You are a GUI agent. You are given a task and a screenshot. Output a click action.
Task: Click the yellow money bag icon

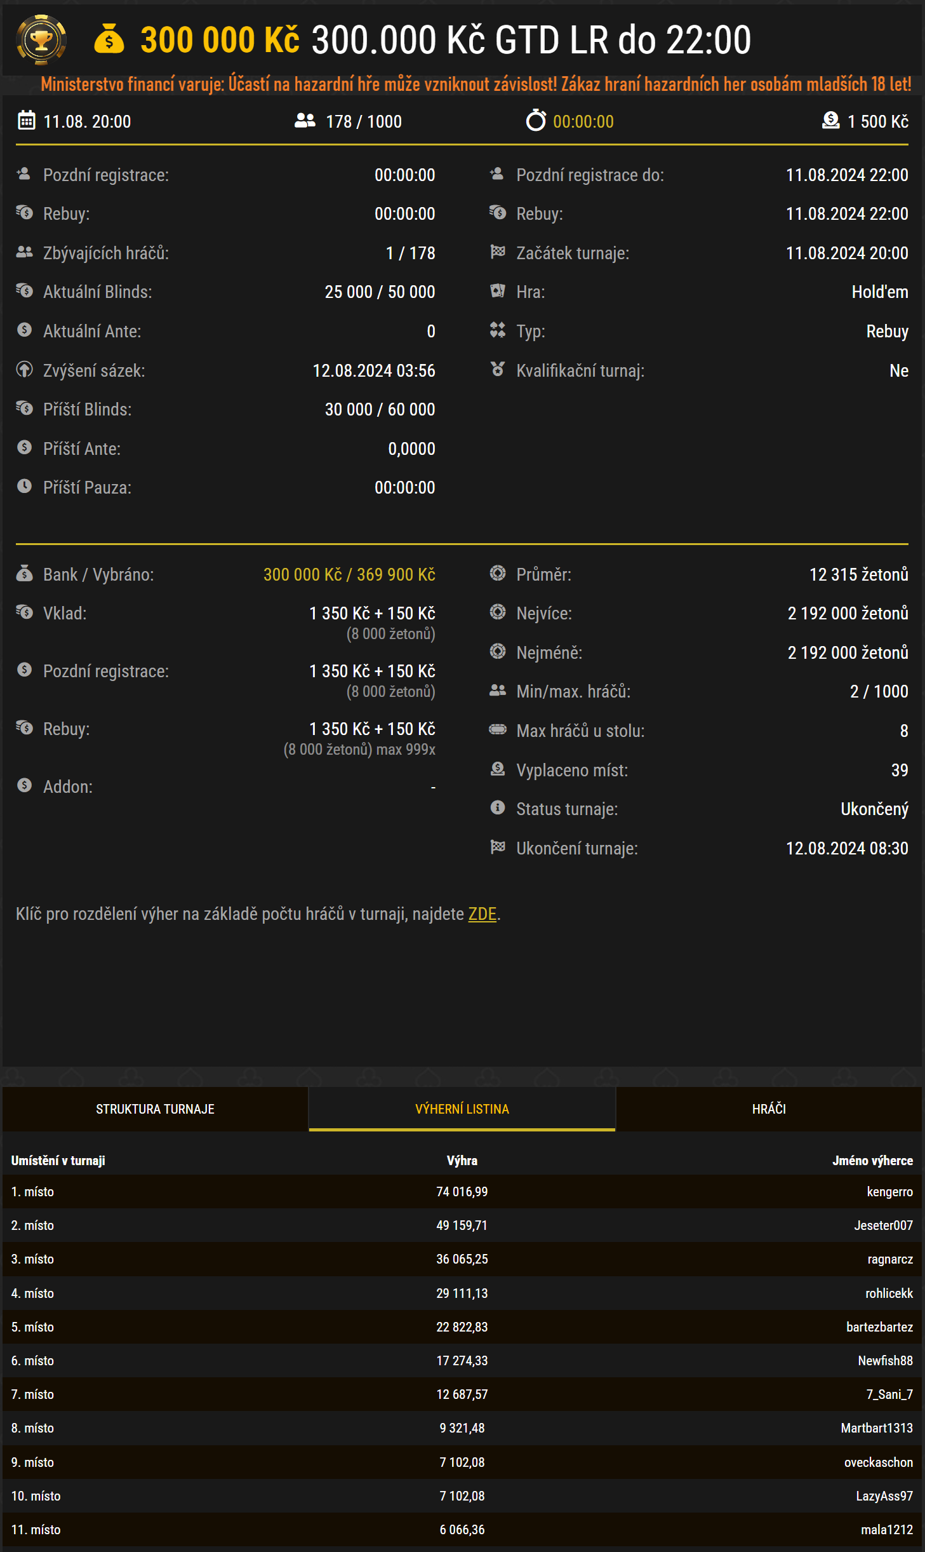click(x=109, y=39)
